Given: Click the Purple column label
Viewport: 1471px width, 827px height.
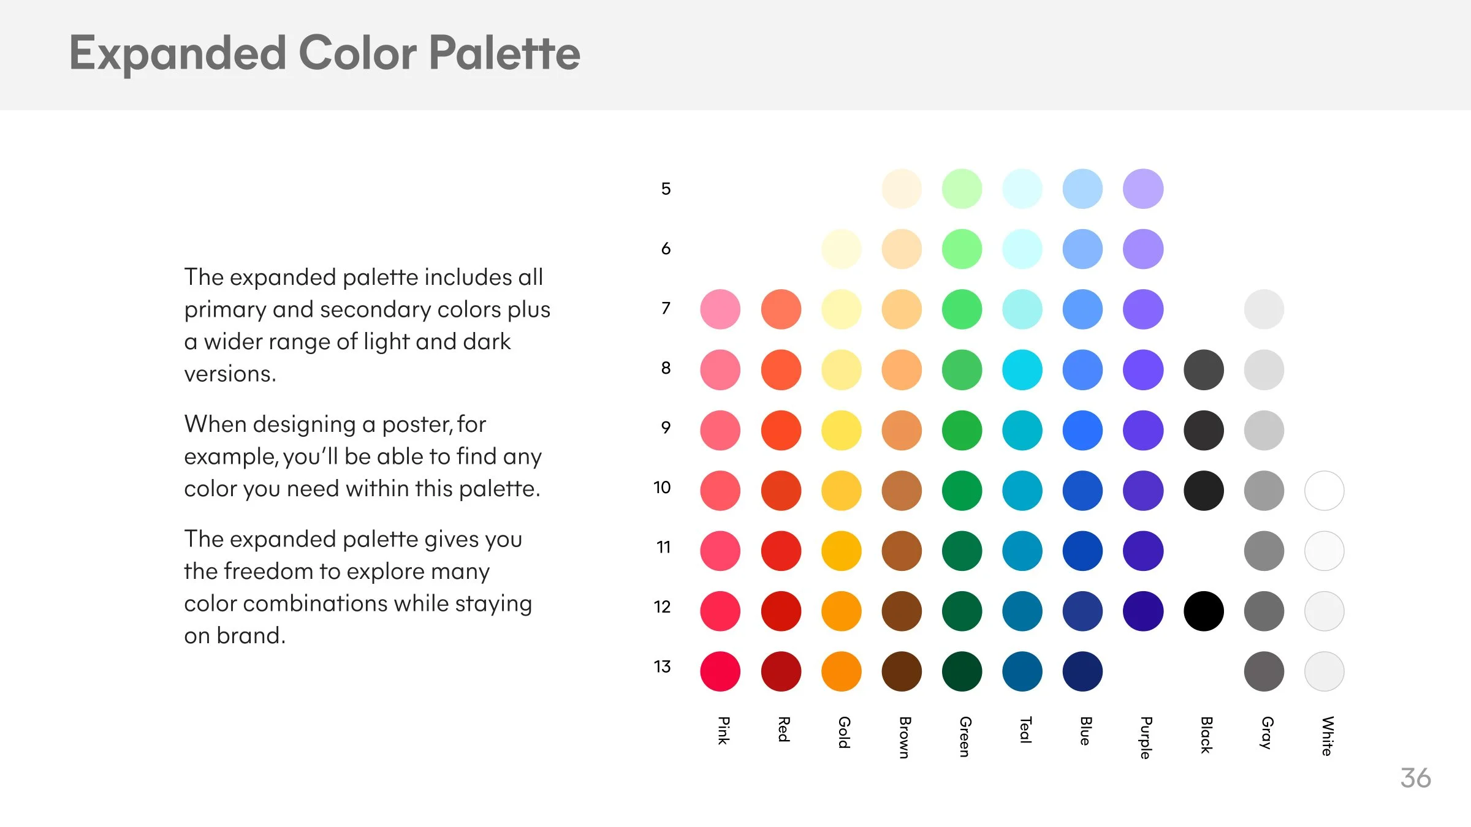Looking at the screenshot, I should click(1146, 738).
